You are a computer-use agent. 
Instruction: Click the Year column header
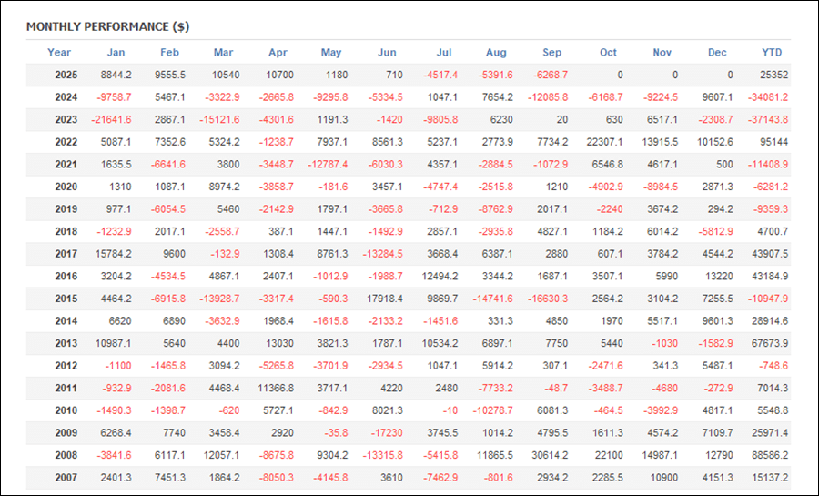click(x=59, y=53)
